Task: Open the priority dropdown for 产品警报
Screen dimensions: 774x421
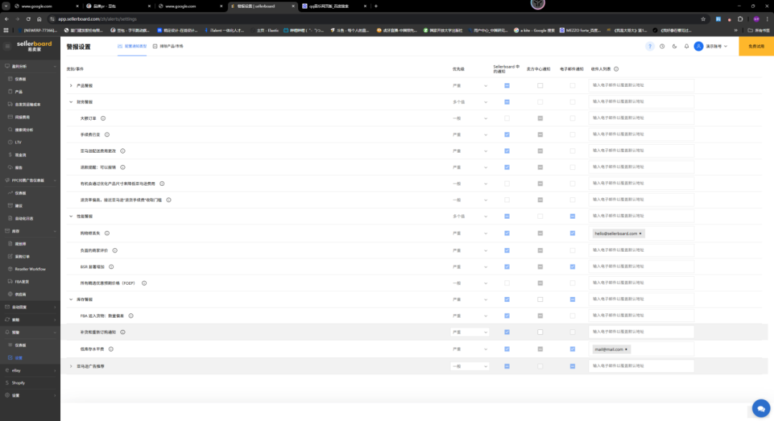Action: coord(469,86)
